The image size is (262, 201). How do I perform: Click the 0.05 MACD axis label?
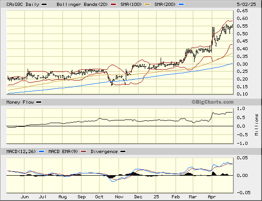point(242,158)
